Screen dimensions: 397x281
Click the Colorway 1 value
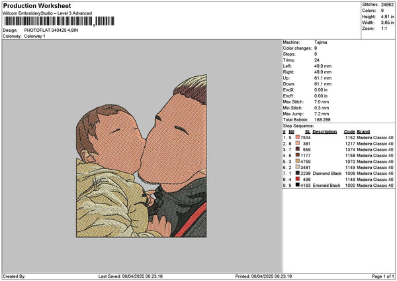[x=34, y=36]
